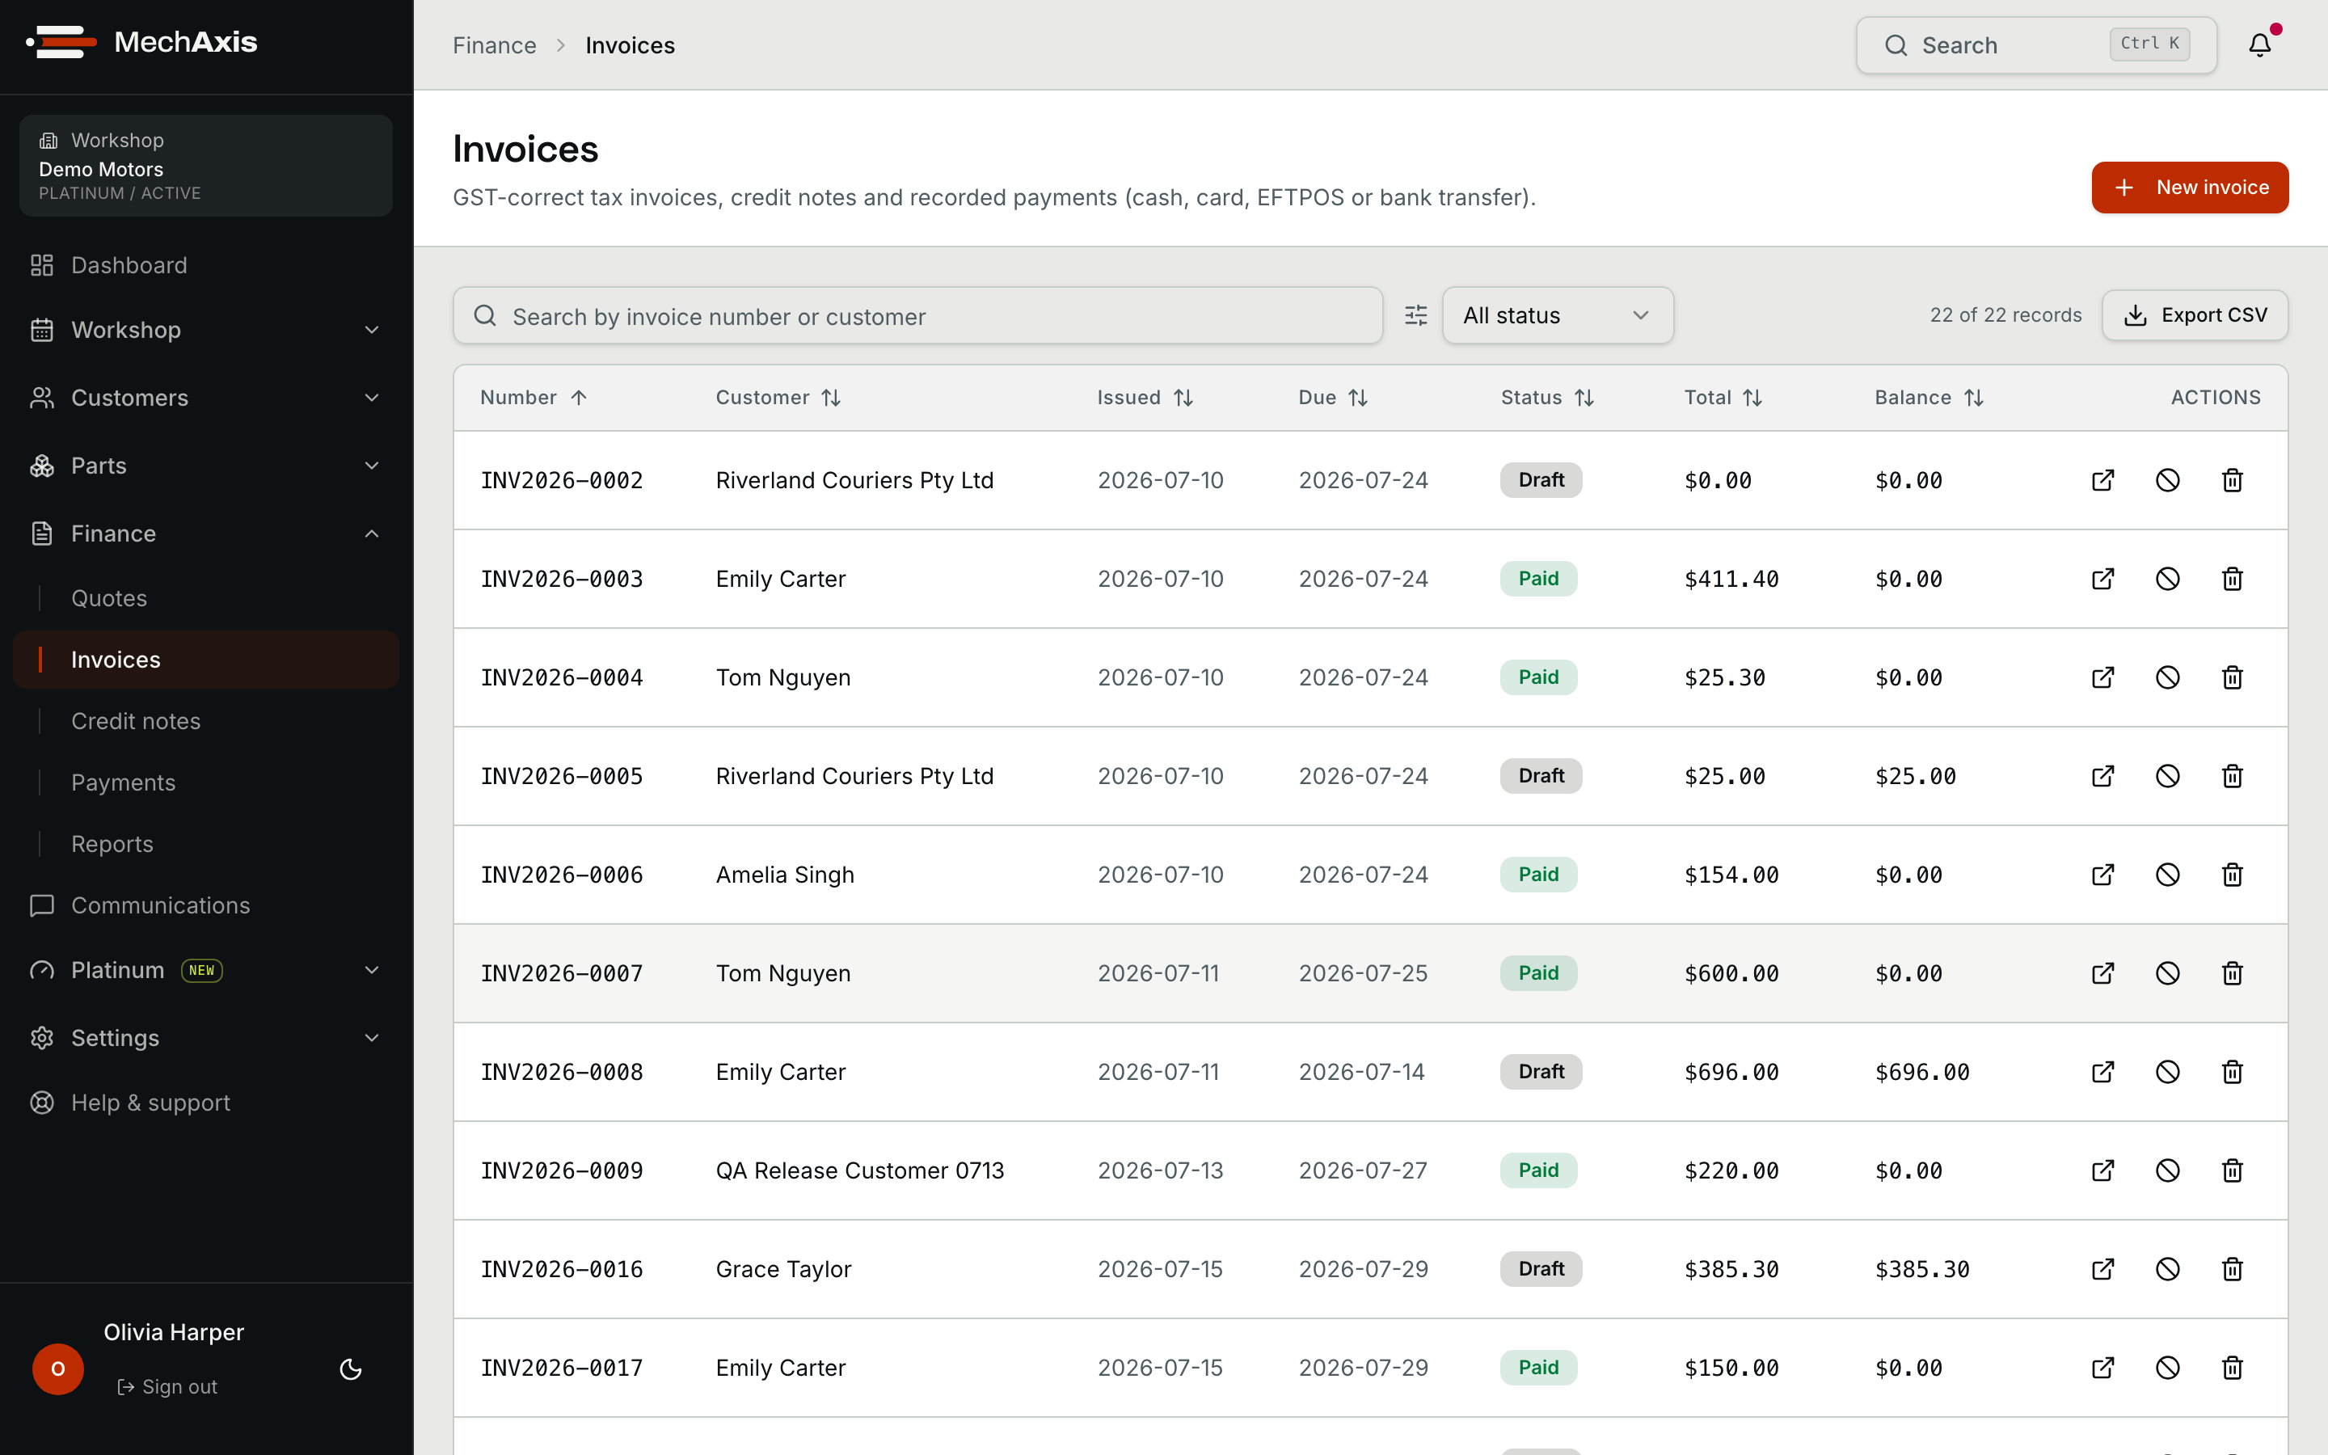Void invoice INV2026-0016
This screenshot has width=2328, height=1455.
coord(2167,1269)
